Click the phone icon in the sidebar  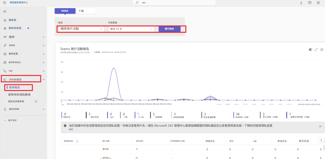pyautogui.click(x=5, y=71)
